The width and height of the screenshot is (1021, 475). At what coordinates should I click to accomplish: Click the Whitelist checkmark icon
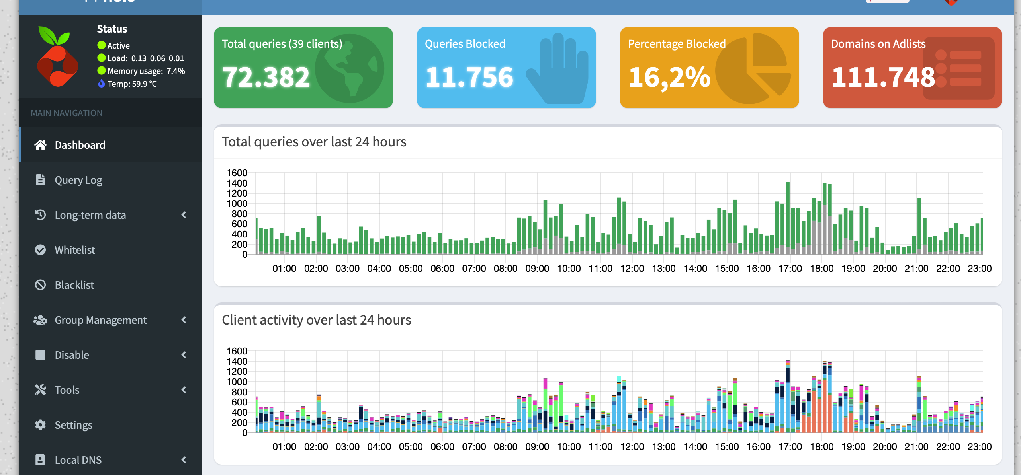[40, 250]
